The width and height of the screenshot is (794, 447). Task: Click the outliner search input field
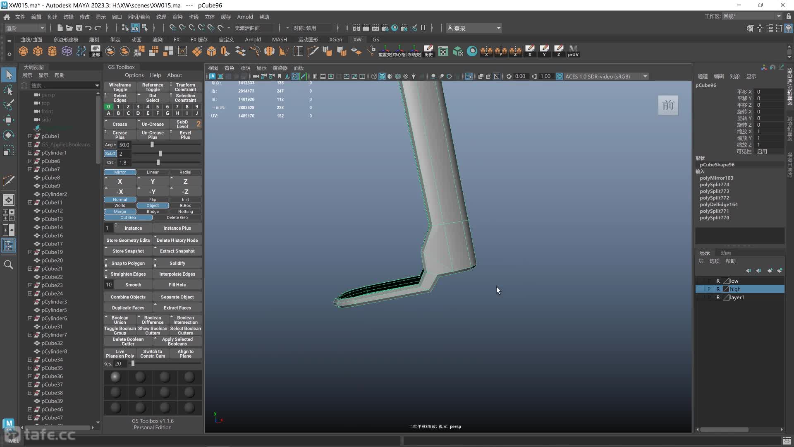point(62,86)
